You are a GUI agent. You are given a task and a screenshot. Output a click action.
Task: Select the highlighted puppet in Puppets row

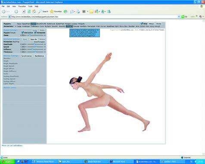pos(34,24)
